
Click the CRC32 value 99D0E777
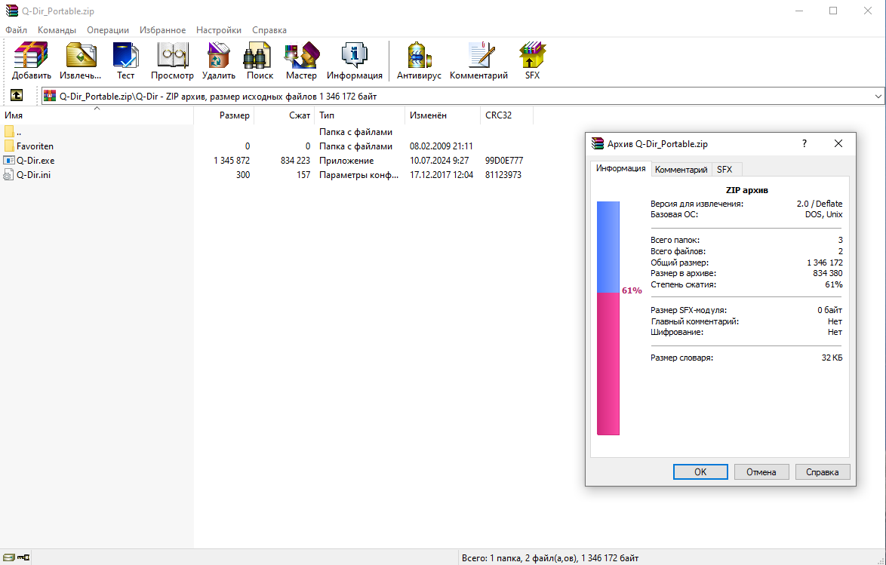tap(504, 161)
